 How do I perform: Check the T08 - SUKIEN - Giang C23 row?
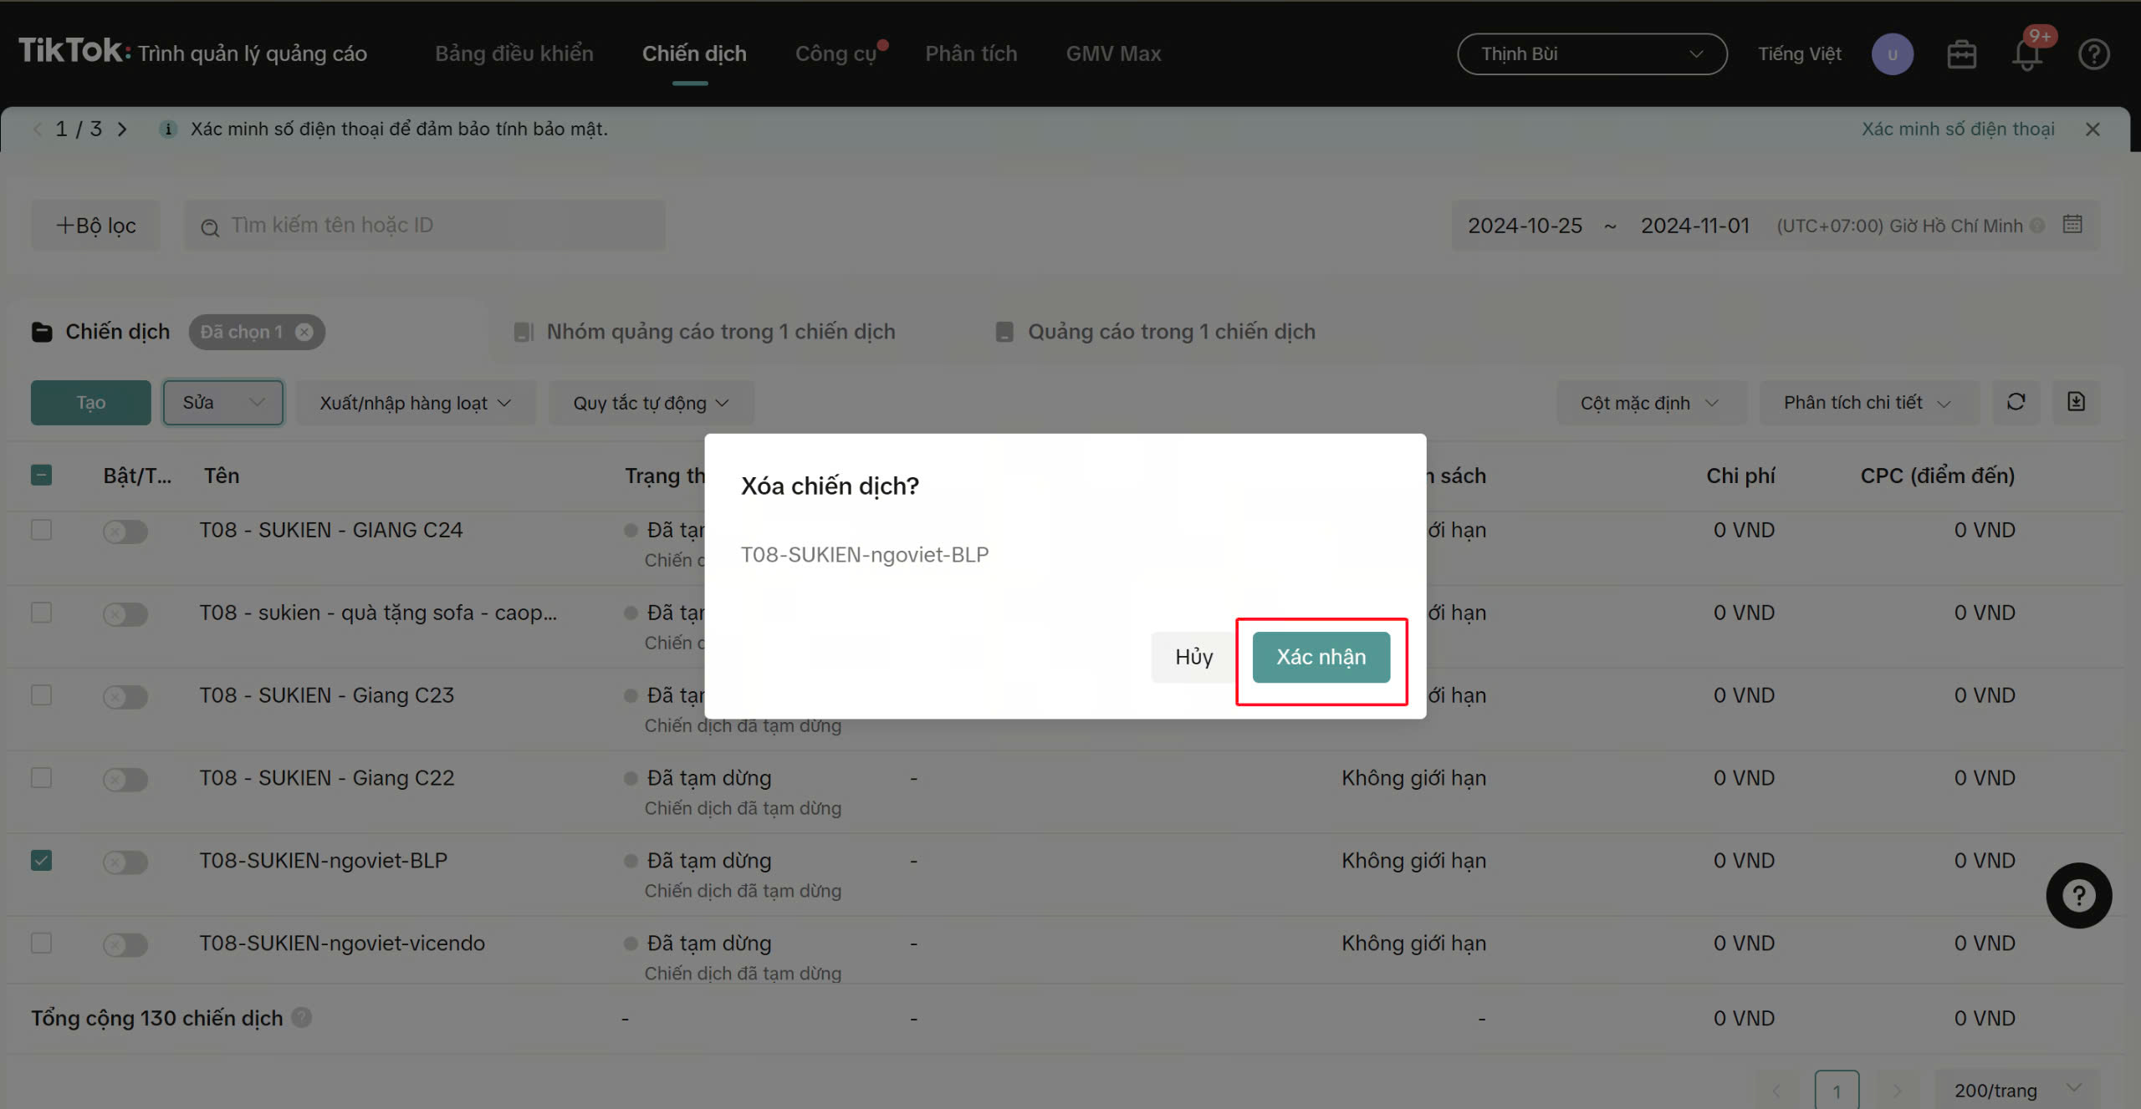41,695
